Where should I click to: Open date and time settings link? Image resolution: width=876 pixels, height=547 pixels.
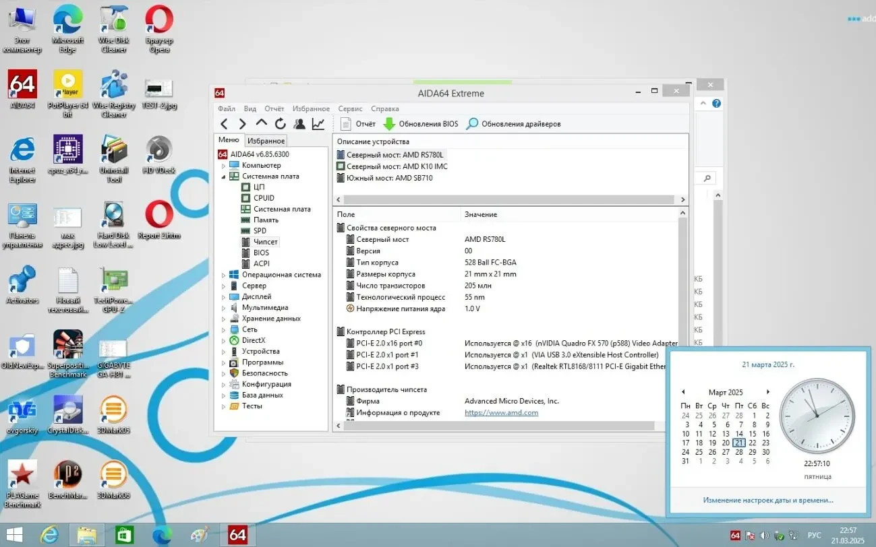click(x=767, y=500)
